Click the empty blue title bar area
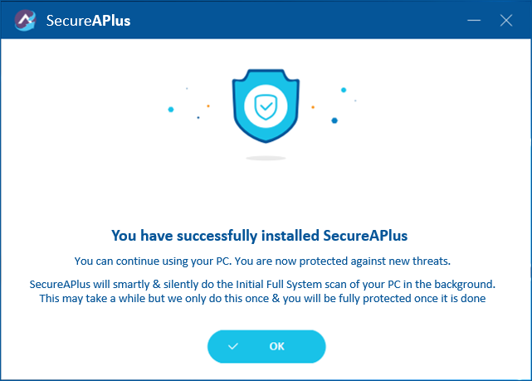Image resolution: width=532 pixels, height=381 pixels. click(x=290, y=20)
